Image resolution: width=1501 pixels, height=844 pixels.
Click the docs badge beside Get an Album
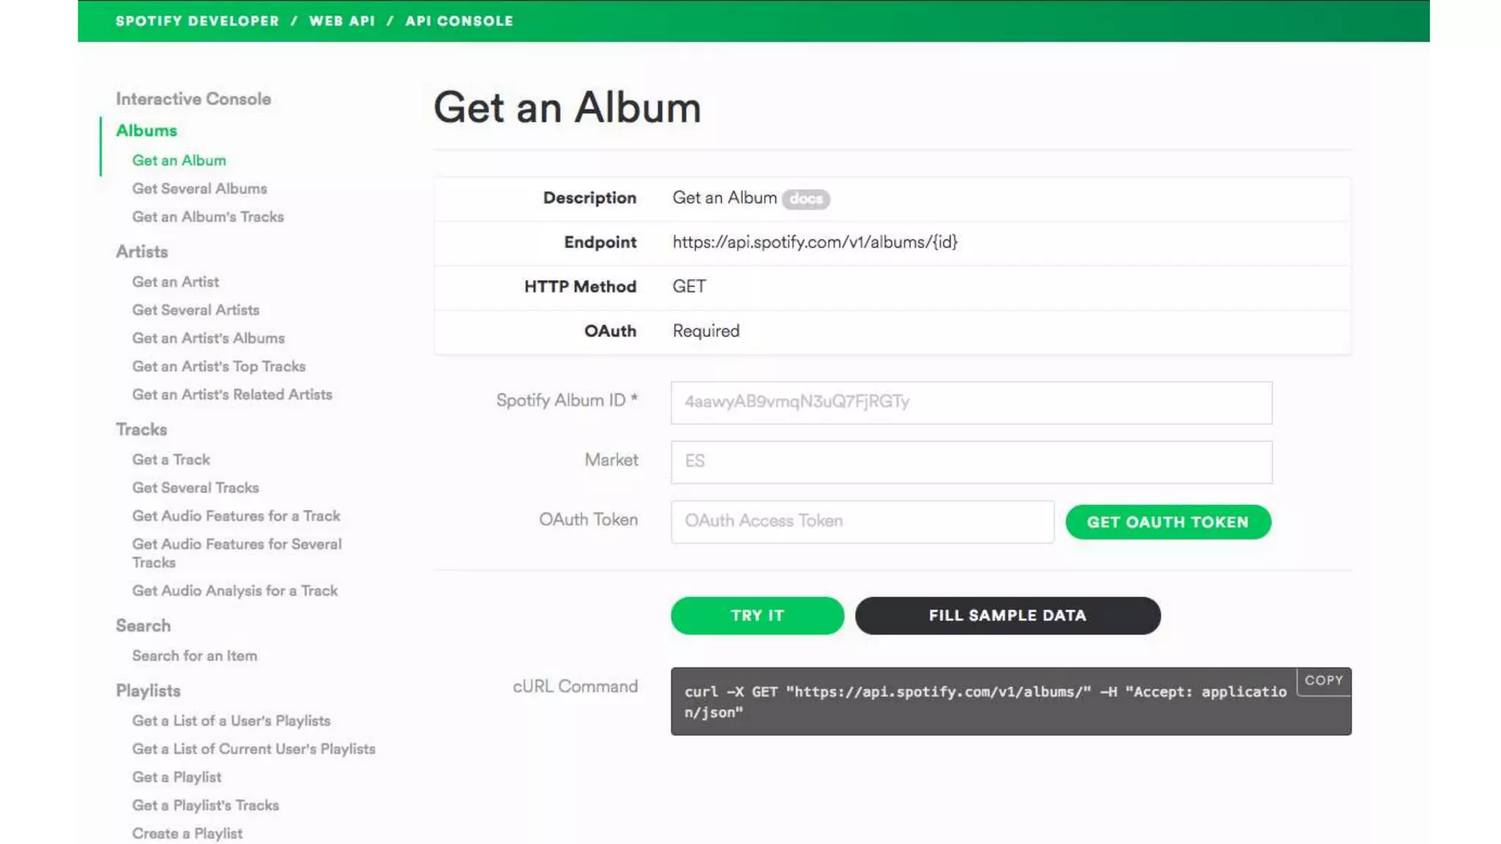click(x=805, y=199)
